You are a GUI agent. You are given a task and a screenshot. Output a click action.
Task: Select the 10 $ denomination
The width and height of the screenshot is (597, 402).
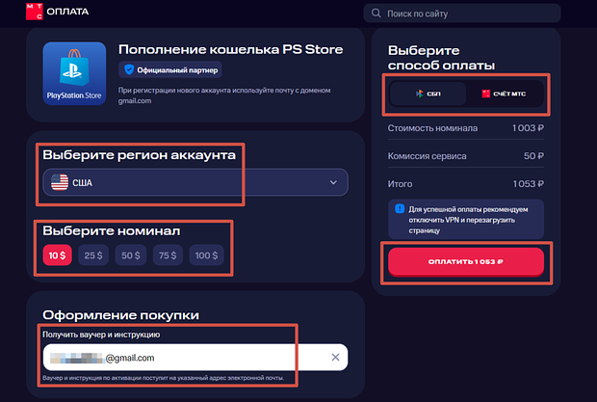(x=57, y=255)
